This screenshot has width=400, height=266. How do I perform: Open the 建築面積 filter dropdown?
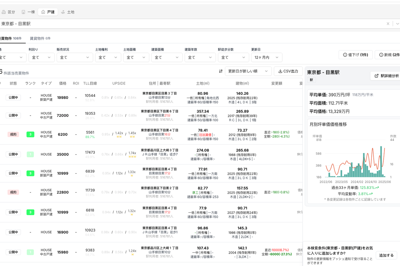tap(167, 57)
